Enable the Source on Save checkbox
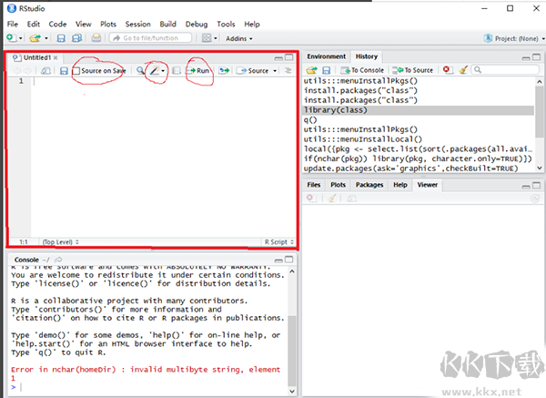Image resolution: width=546 pixels, height=398 pixels. click(x=76, y=71)
